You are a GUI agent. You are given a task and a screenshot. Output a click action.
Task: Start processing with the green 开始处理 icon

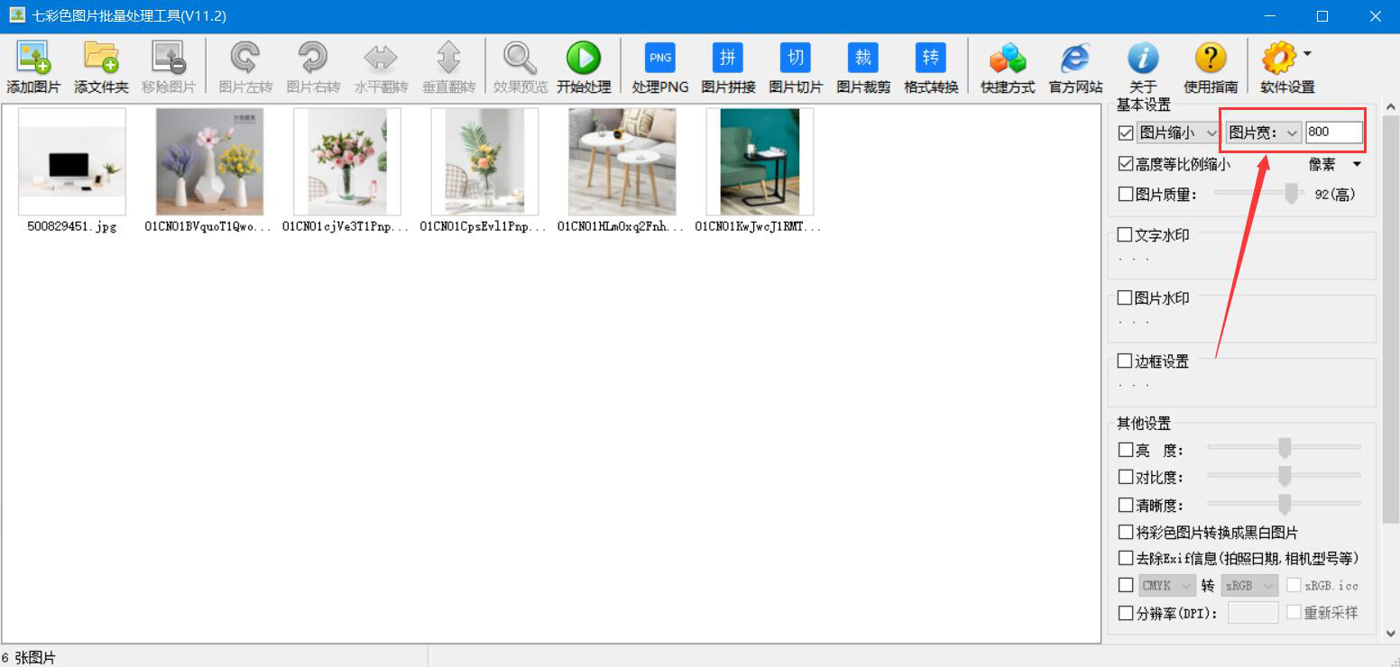(584, 58)
